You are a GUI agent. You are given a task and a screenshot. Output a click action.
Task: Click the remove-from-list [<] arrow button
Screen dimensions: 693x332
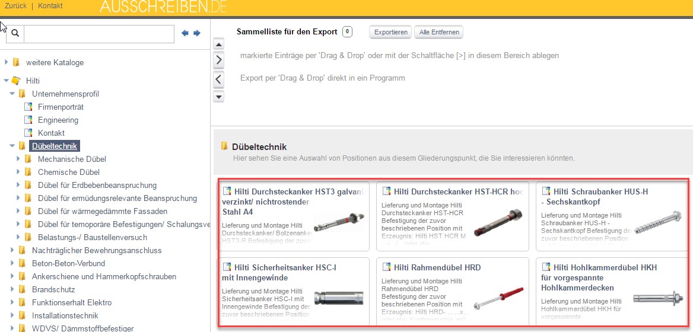coord(218,79)
